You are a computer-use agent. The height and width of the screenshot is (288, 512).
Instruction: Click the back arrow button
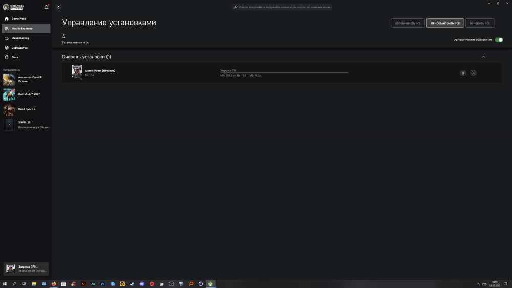pos(58,7)
